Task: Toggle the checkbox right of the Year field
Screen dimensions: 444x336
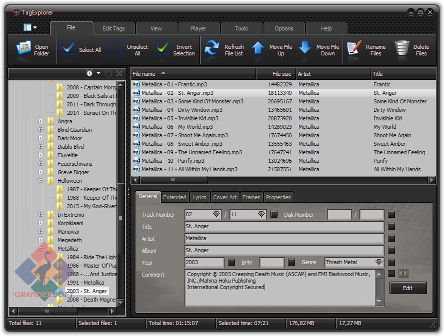Action: (x=231, y=262)
